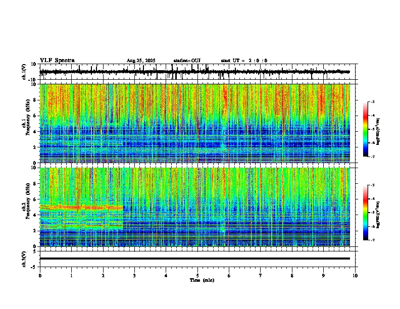The image size is (400, 309).
Task: Click time axis tick label "3"
Action: [134, 276]
